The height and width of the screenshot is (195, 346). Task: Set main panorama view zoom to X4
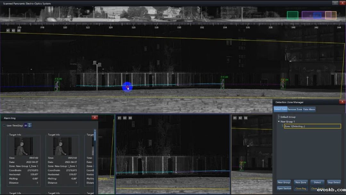[19, 31]
